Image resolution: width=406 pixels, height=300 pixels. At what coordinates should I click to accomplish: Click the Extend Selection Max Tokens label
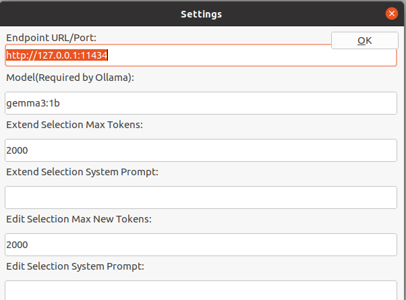75,125
